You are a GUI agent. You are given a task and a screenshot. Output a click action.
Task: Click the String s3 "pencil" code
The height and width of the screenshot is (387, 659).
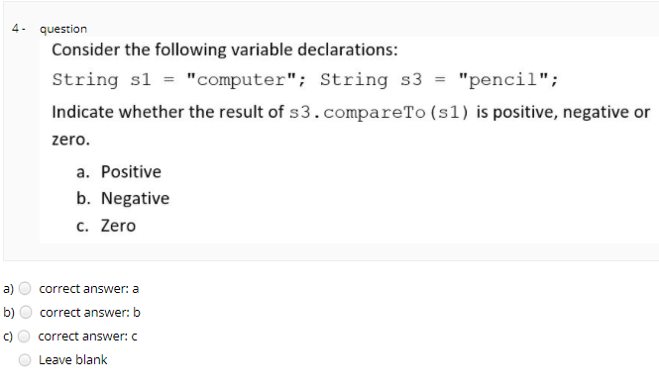tap(439, 80)
